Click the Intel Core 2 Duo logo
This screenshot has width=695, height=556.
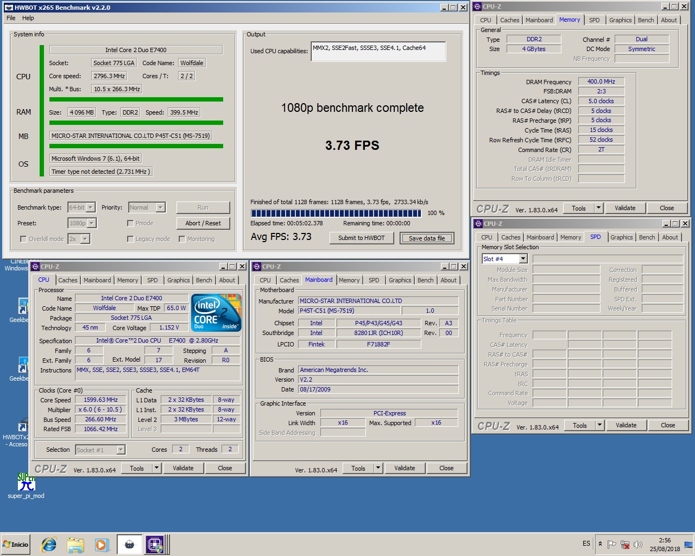217,313
